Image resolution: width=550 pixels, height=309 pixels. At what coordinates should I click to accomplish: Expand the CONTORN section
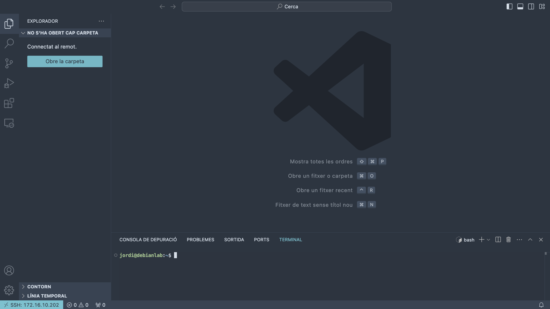click(x=65, y=287)
